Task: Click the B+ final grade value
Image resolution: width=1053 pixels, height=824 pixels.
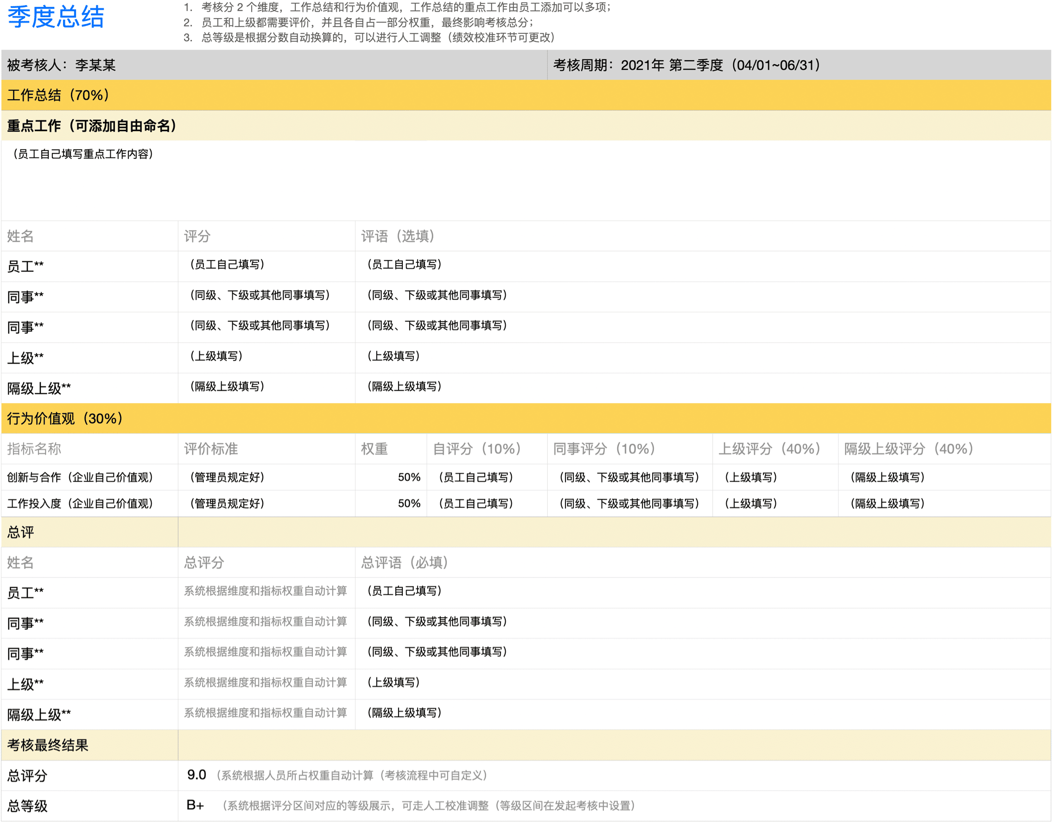Action: [x=196, y=805]
